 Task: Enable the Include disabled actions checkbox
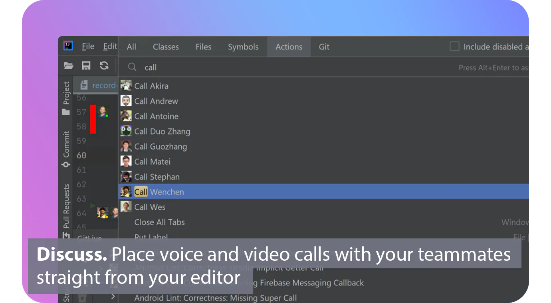pos(454,46)
